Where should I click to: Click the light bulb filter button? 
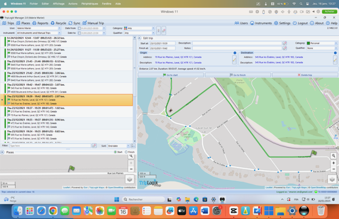[x=158, y=31]
